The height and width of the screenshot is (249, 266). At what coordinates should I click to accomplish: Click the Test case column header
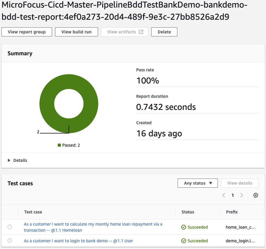(x=33, y=212)
